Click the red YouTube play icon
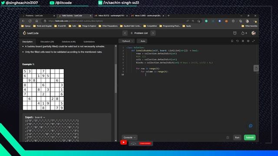This screenshot has width=278, height=156. [x=123, y=143]
